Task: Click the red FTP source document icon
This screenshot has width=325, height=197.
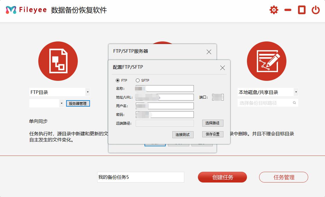Action: click(x=58, y=61)
